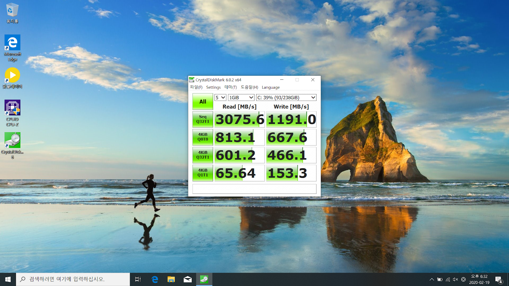Click the 4KiB Q8T8 read result 813.1

[240, 137]
